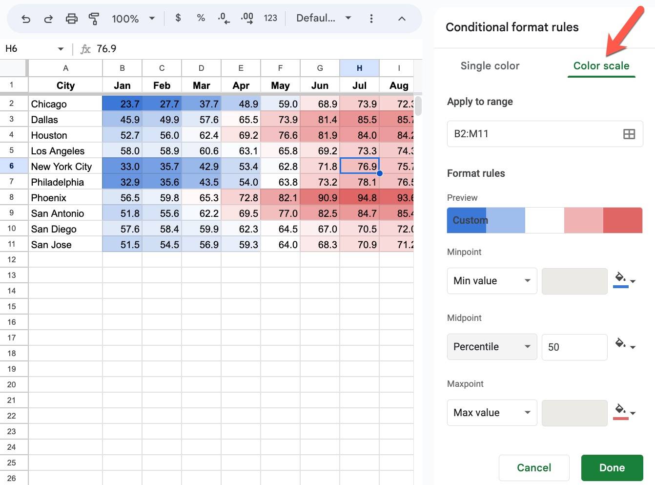Click the Redo arrow icon
Image resolution: width=655 pixels, height=485 pixels.
(48, 19)
